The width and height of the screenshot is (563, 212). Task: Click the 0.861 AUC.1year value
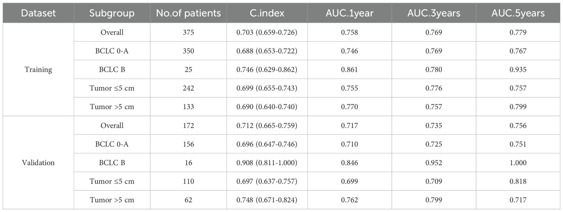349,69
